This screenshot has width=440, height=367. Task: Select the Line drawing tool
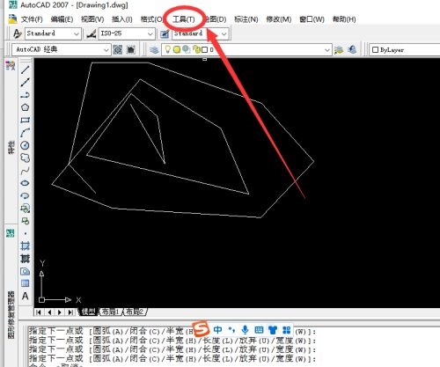pyautogui.click(x=26, y=70)
